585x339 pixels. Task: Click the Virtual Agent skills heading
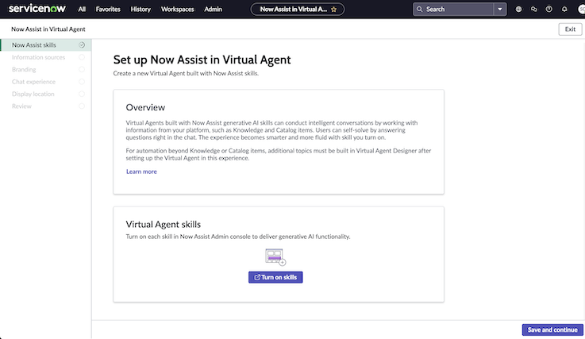point(163,225)
